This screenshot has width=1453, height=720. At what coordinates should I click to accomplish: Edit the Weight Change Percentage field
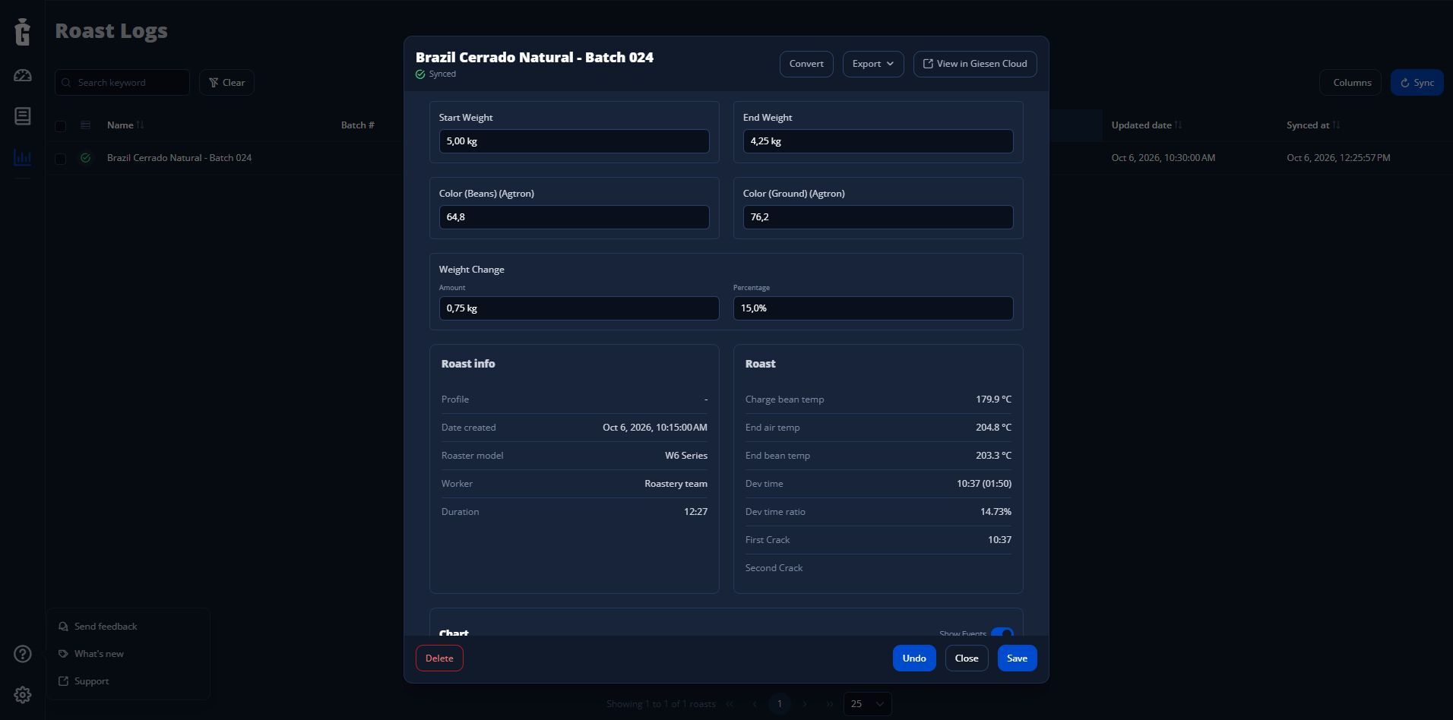[x=873, y=308]
